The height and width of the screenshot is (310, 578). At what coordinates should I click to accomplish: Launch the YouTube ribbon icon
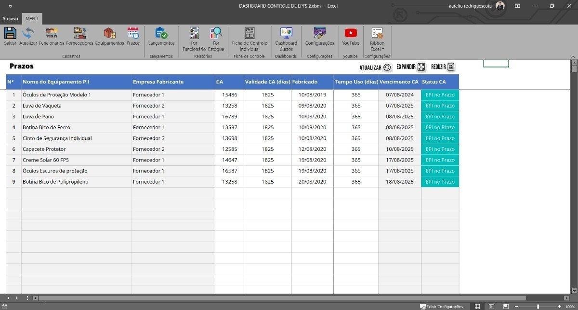351,33
